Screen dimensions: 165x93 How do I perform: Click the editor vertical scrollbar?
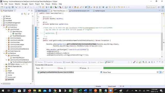[162, 41]
